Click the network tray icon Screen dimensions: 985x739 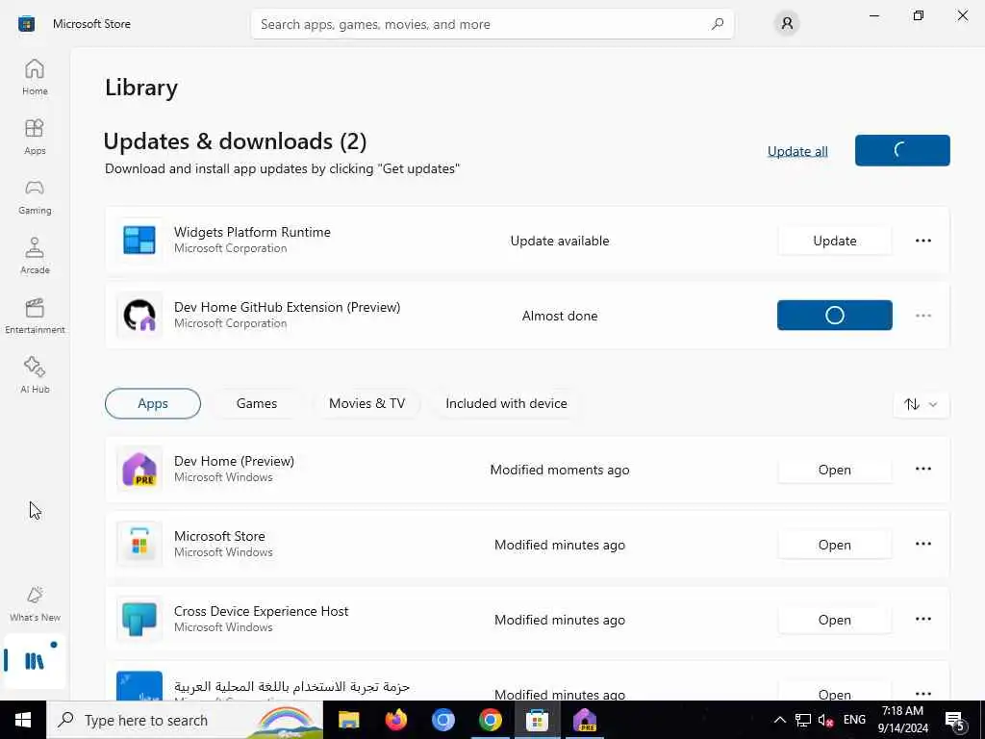[803, 720]
